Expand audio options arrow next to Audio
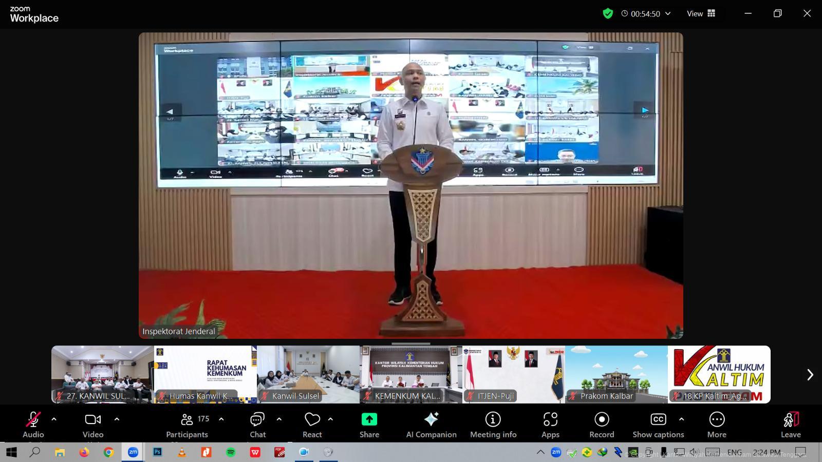 54,419
